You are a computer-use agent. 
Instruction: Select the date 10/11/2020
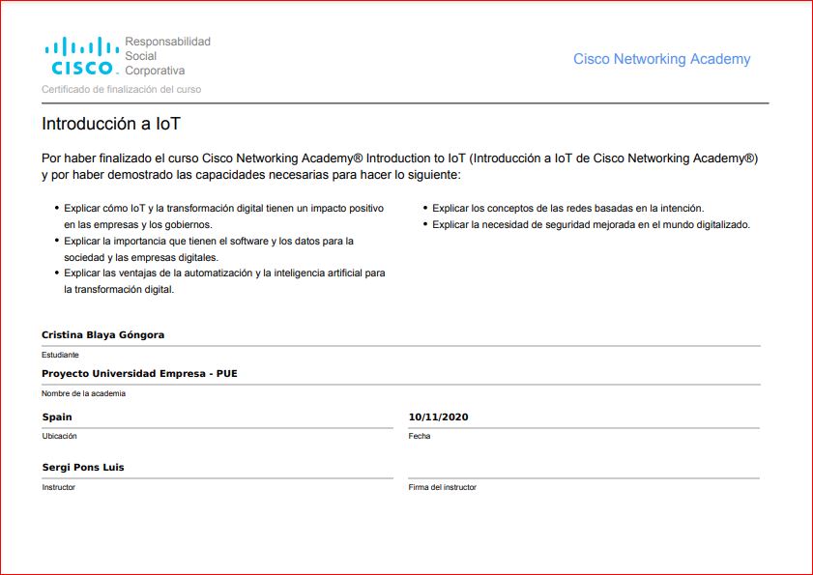click(438, 417)
